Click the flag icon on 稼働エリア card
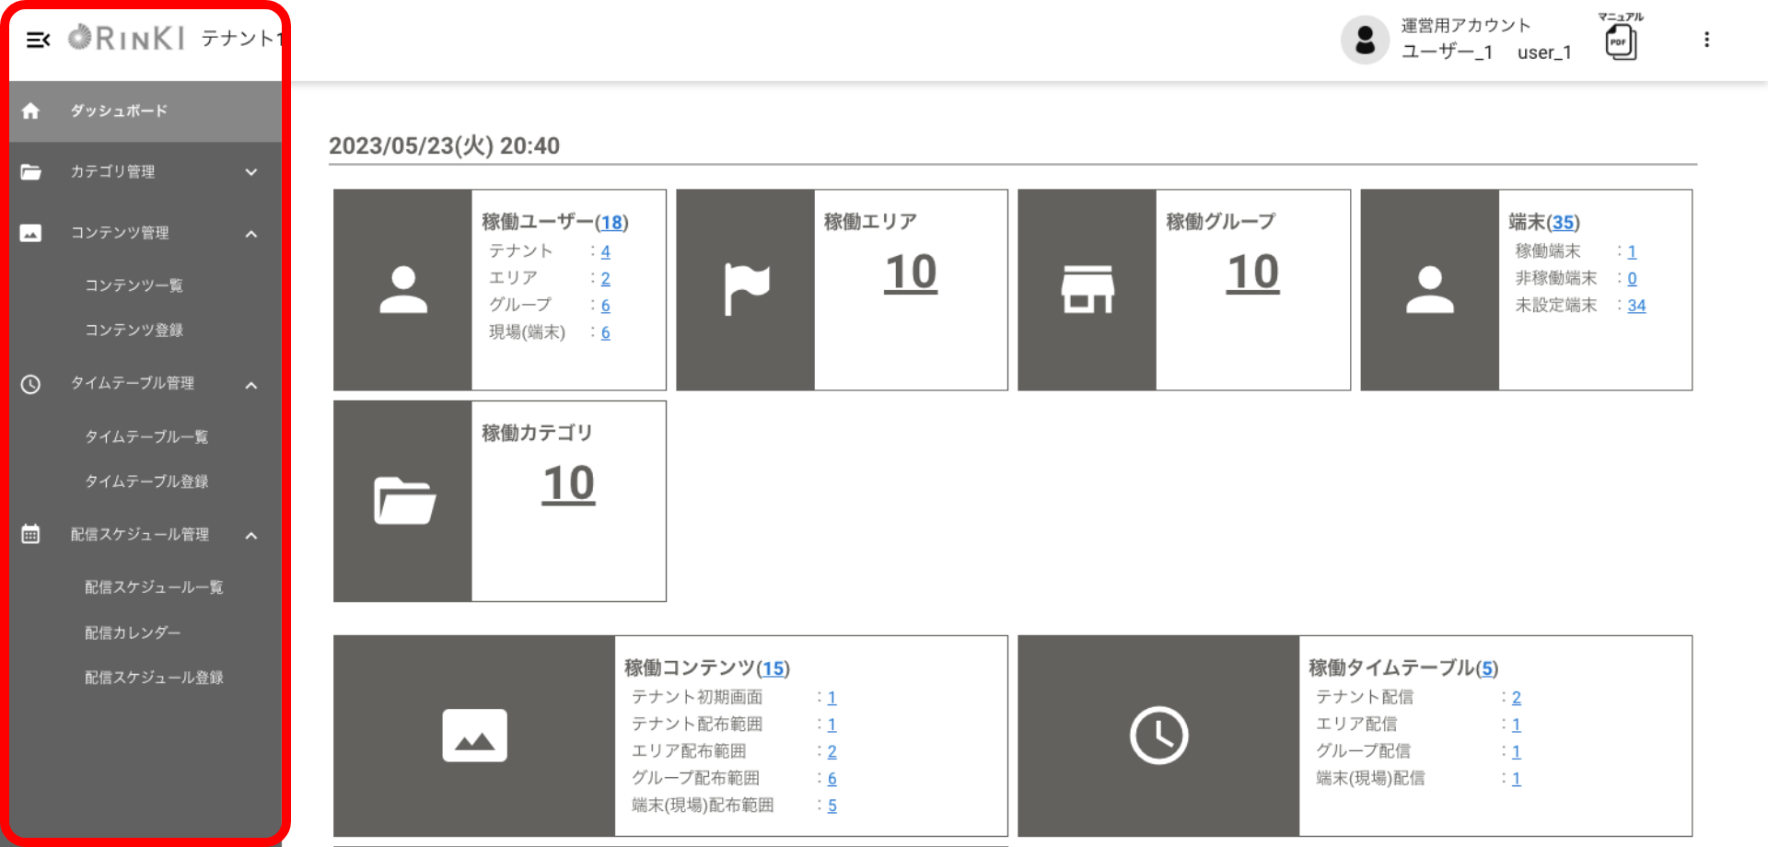This screenshot has height=847, width=1768. [x=746, y=289]
